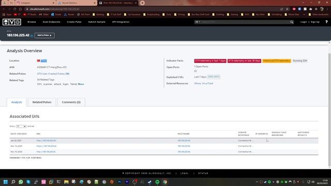Open a new browser tab with the plus icon
Viewport: 331px width, 186px height.
142,3
